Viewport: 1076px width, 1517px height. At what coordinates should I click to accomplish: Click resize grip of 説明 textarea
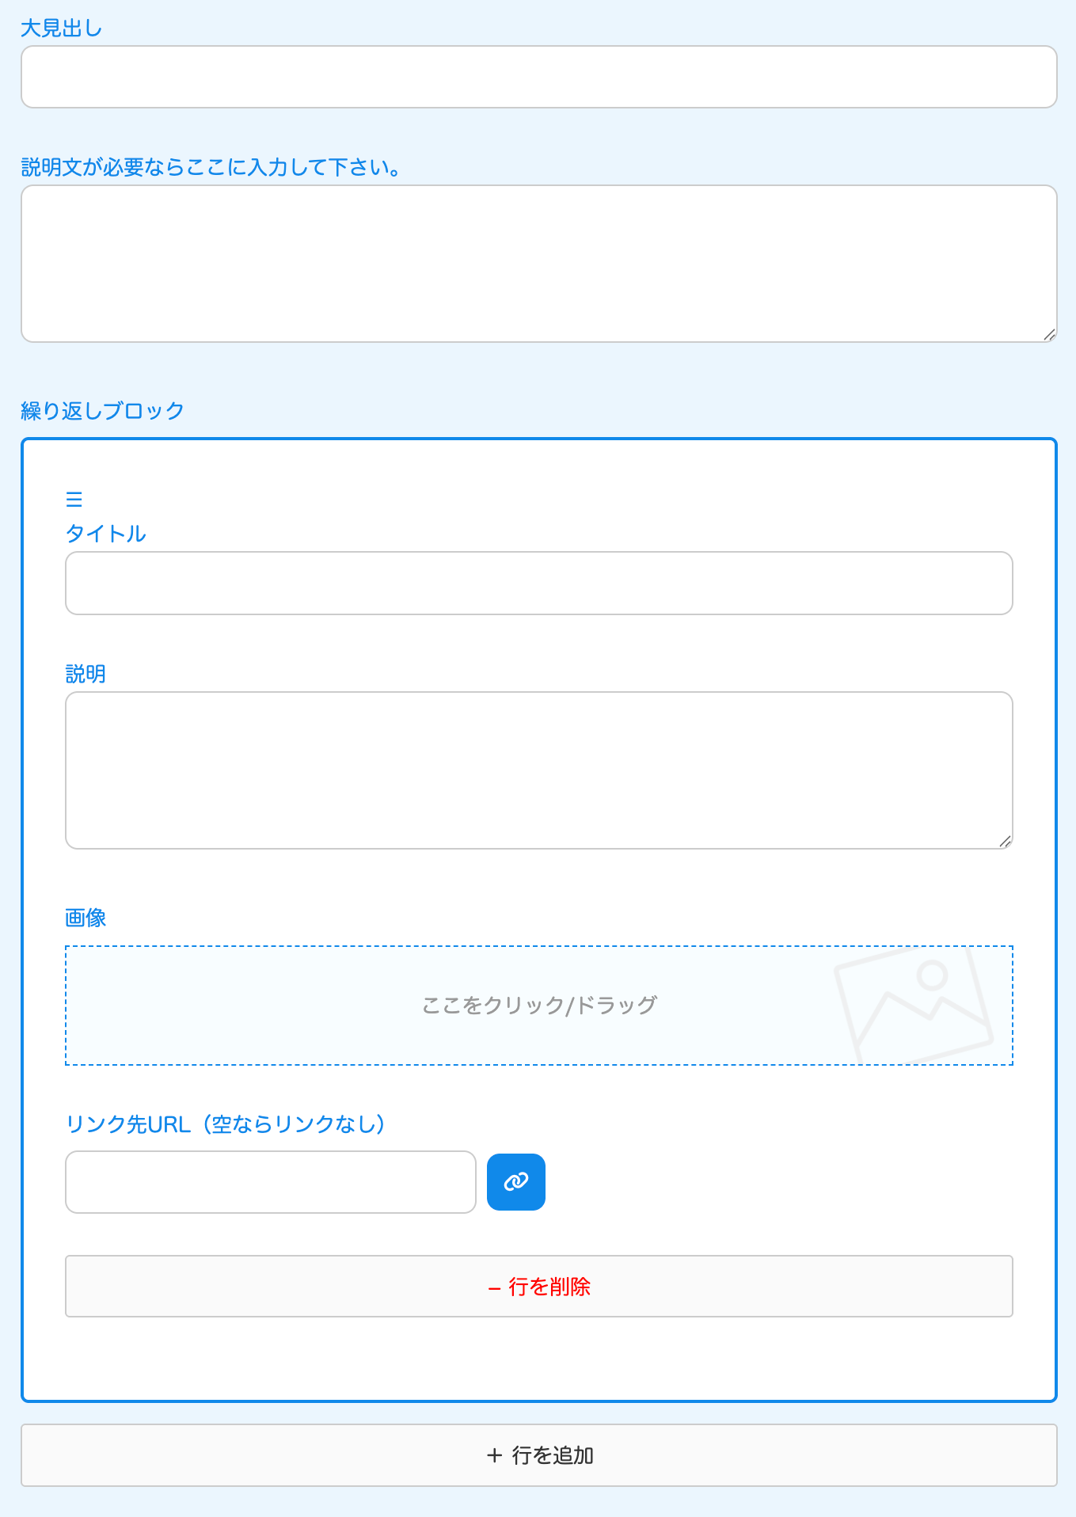[x=1005, y=841]
